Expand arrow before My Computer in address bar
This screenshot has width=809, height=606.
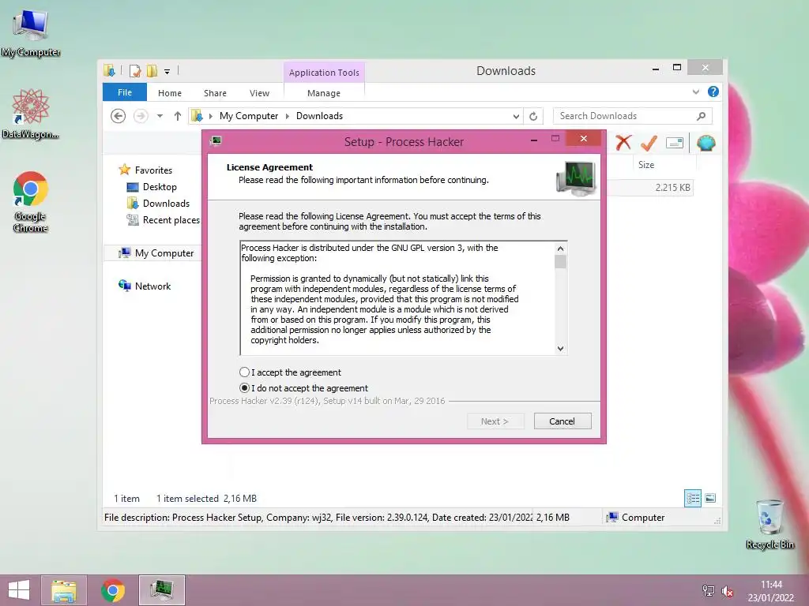pyautogui.click(x=210, y=116)
